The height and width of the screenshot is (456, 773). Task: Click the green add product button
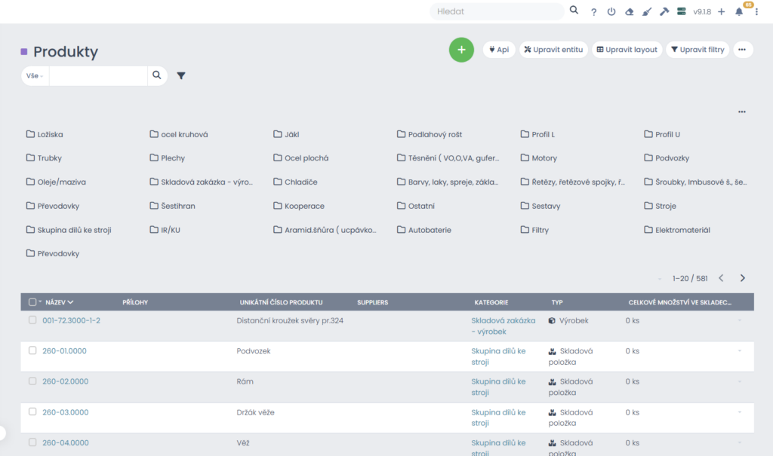pos(461,50)
